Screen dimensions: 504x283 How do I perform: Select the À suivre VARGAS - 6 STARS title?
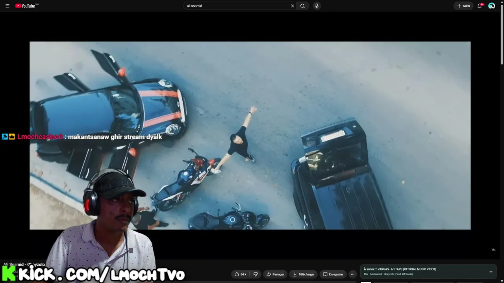coord(400,269)
